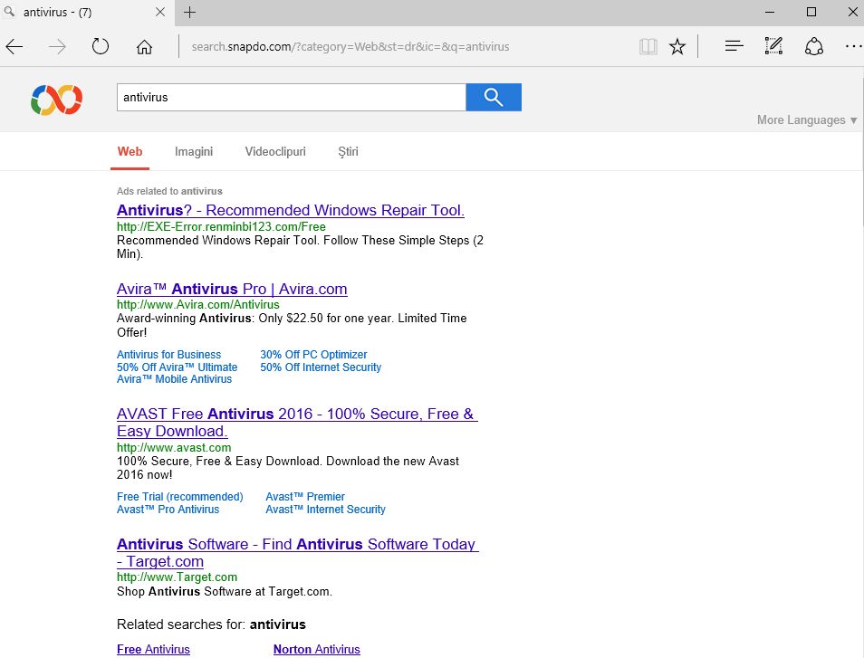This screenshot has height=658, width=864.
Task: Open Avast Internet Security sublink
Action: point(325,510)
